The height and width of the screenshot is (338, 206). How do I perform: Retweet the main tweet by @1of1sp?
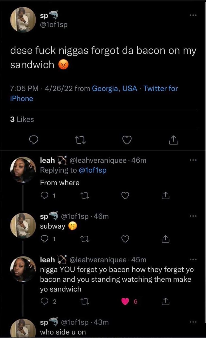(80, 140)
